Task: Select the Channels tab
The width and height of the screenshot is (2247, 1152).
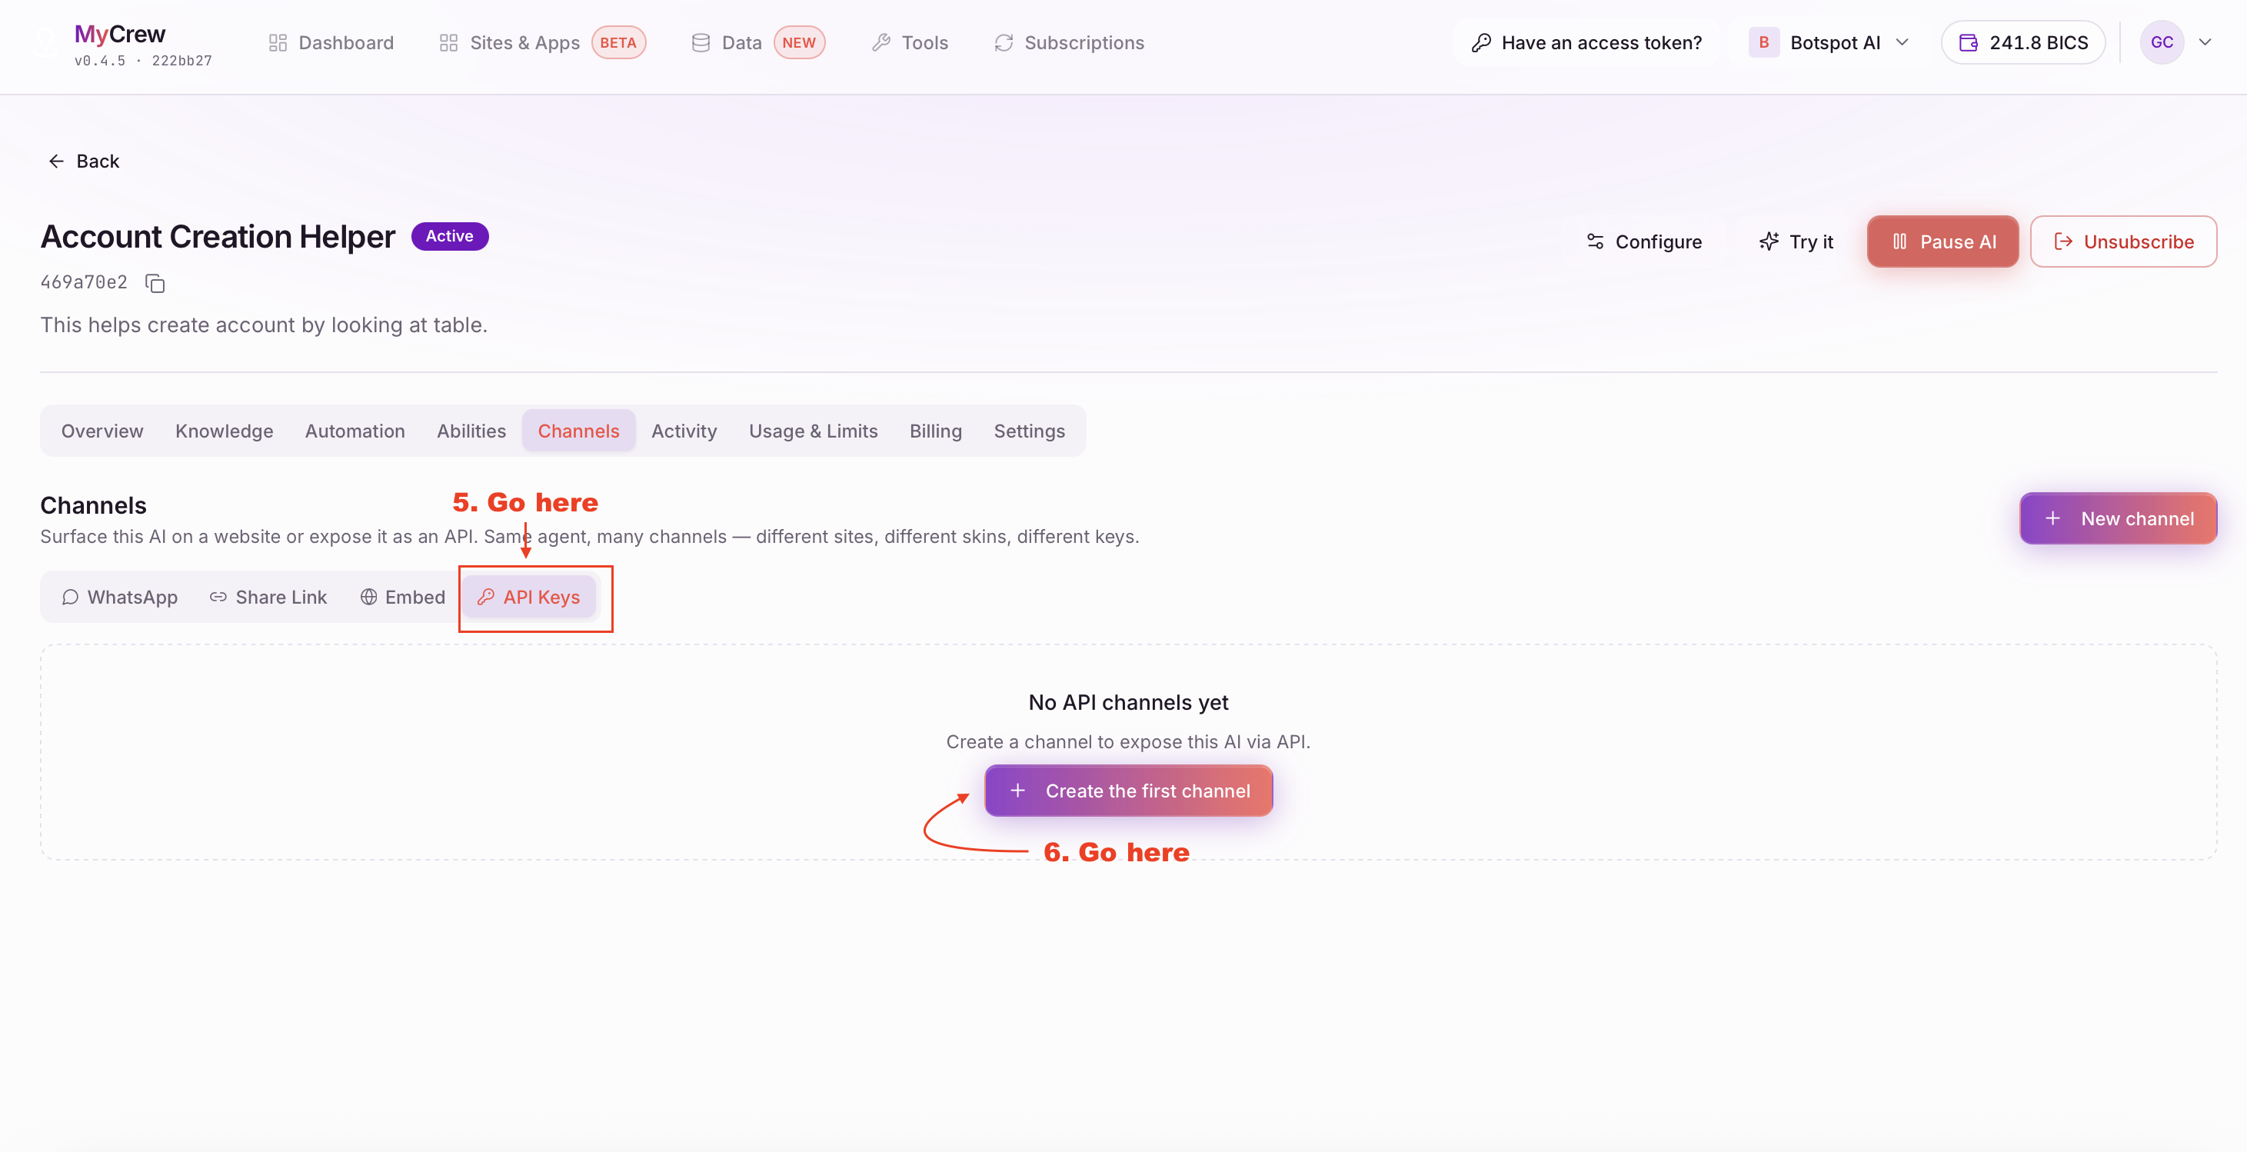Action: 578,431
